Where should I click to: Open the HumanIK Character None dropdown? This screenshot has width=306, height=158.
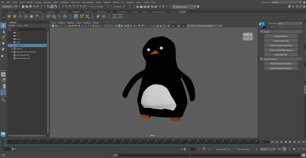pyautogui.click(x=290, y=23)
